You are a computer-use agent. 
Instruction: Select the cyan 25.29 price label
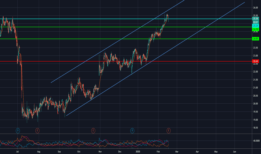[x=255, y=26]
